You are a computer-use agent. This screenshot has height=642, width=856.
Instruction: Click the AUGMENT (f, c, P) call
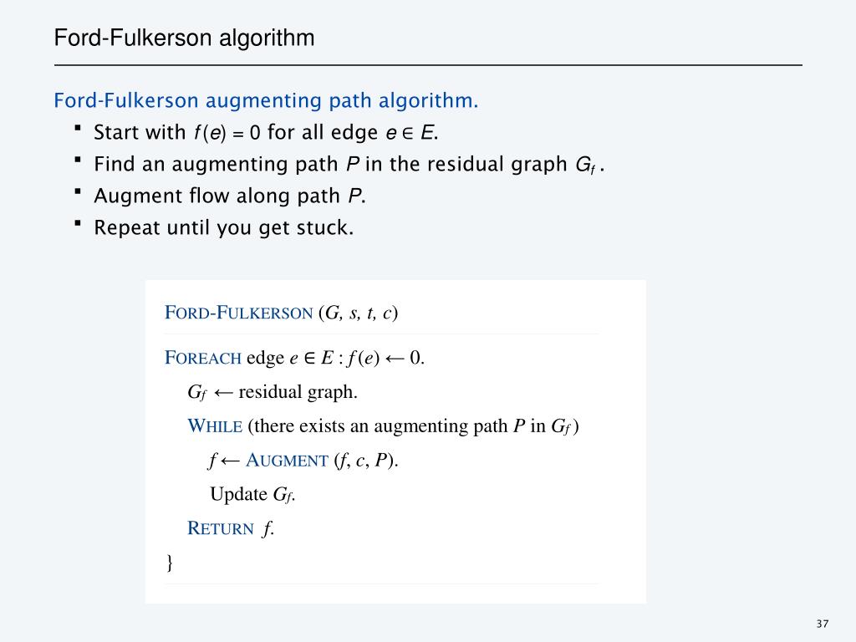(x=322, y=461)
